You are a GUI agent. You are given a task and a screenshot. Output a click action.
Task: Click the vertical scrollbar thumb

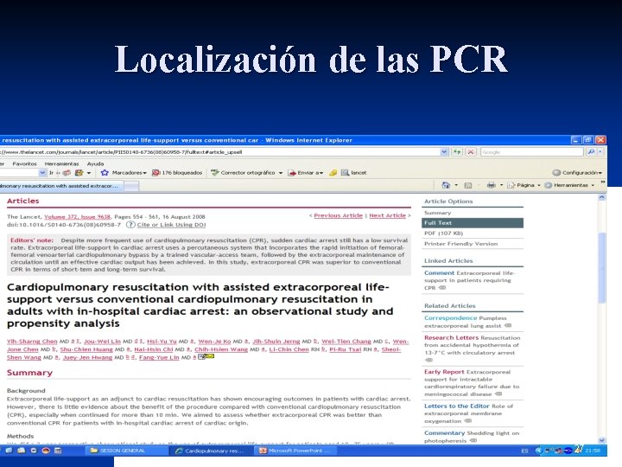tap(602, 268)
